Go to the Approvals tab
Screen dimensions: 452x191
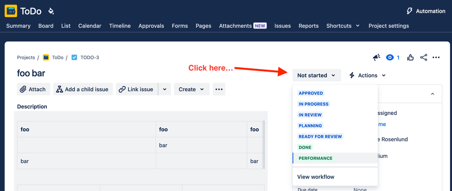[151, 26]
